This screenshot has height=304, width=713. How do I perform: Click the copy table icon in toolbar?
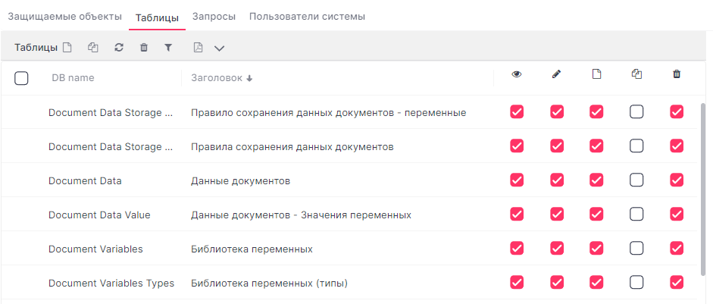(92, 47)
